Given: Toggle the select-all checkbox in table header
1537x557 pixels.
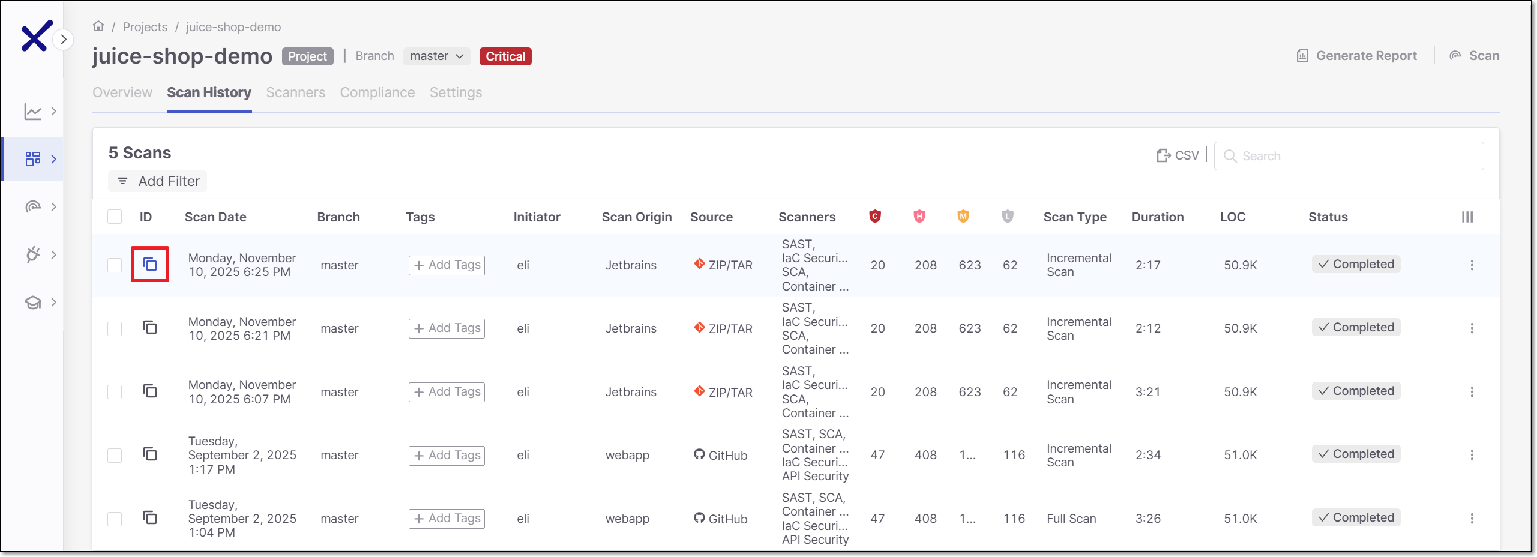Looking at the screenshot, I should point(115,217).
